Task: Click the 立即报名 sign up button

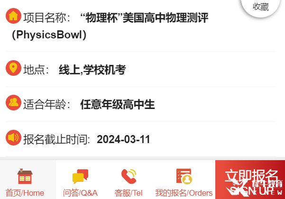Action: (x=250, y=180)
